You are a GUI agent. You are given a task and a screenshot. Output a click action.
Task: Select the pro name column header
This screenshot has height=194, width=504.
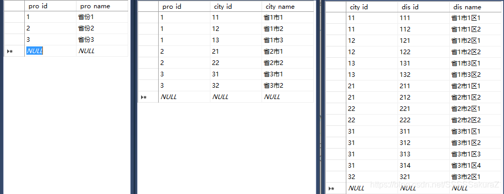point(102,6)
